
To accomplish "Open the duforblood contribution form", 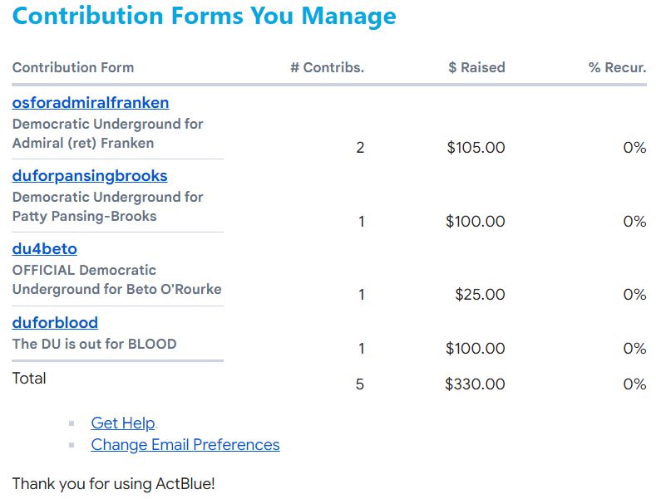I will (55, 323).
